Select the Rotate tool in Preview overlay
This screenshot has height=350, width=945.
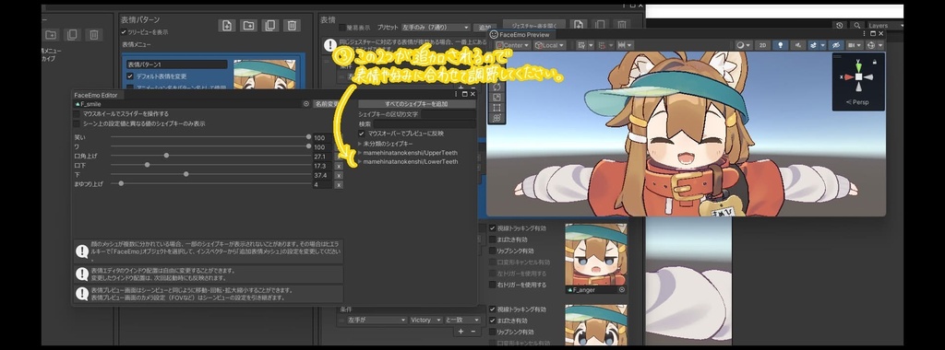click(x=497, y=87)
